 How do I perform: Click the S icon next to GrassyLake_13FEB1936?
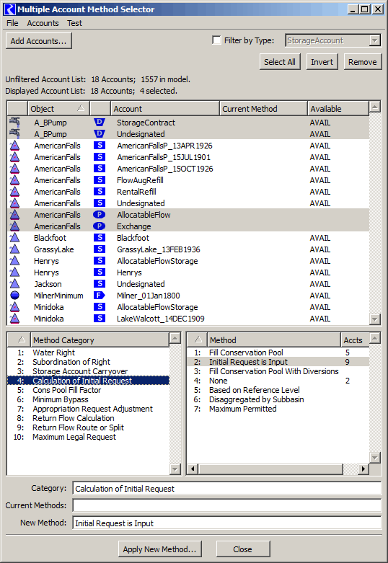click(99, 249)
